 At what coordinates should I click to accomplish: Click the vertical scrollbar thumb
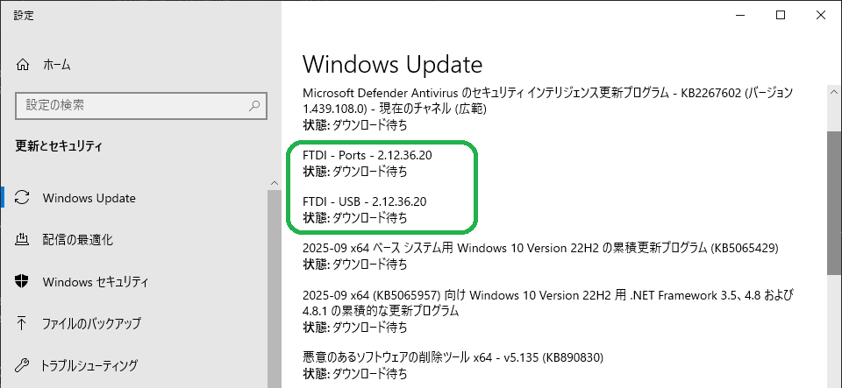[x=834, y=203]
